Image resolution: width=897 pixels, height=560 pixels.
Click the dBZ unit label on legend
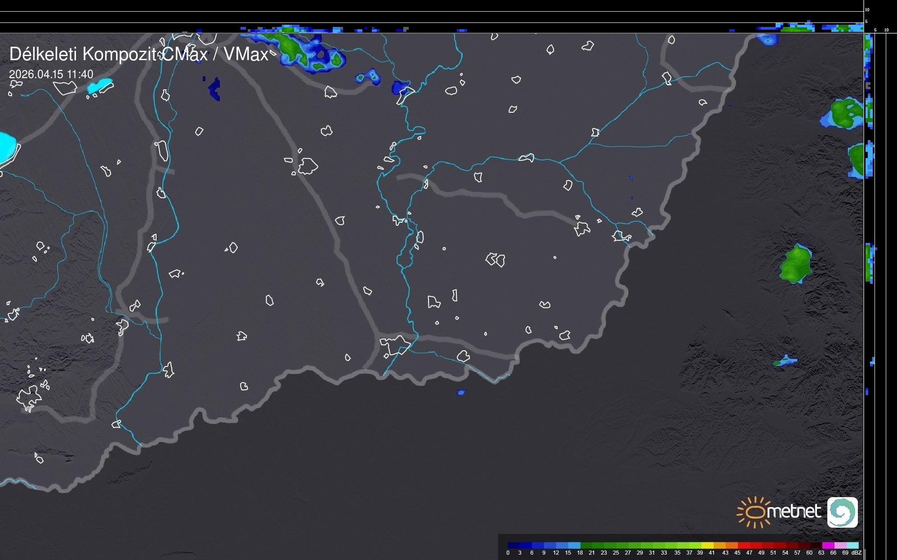857,553
